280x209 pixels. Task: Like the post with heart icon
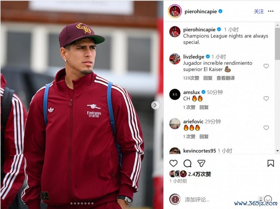point(173,163)
